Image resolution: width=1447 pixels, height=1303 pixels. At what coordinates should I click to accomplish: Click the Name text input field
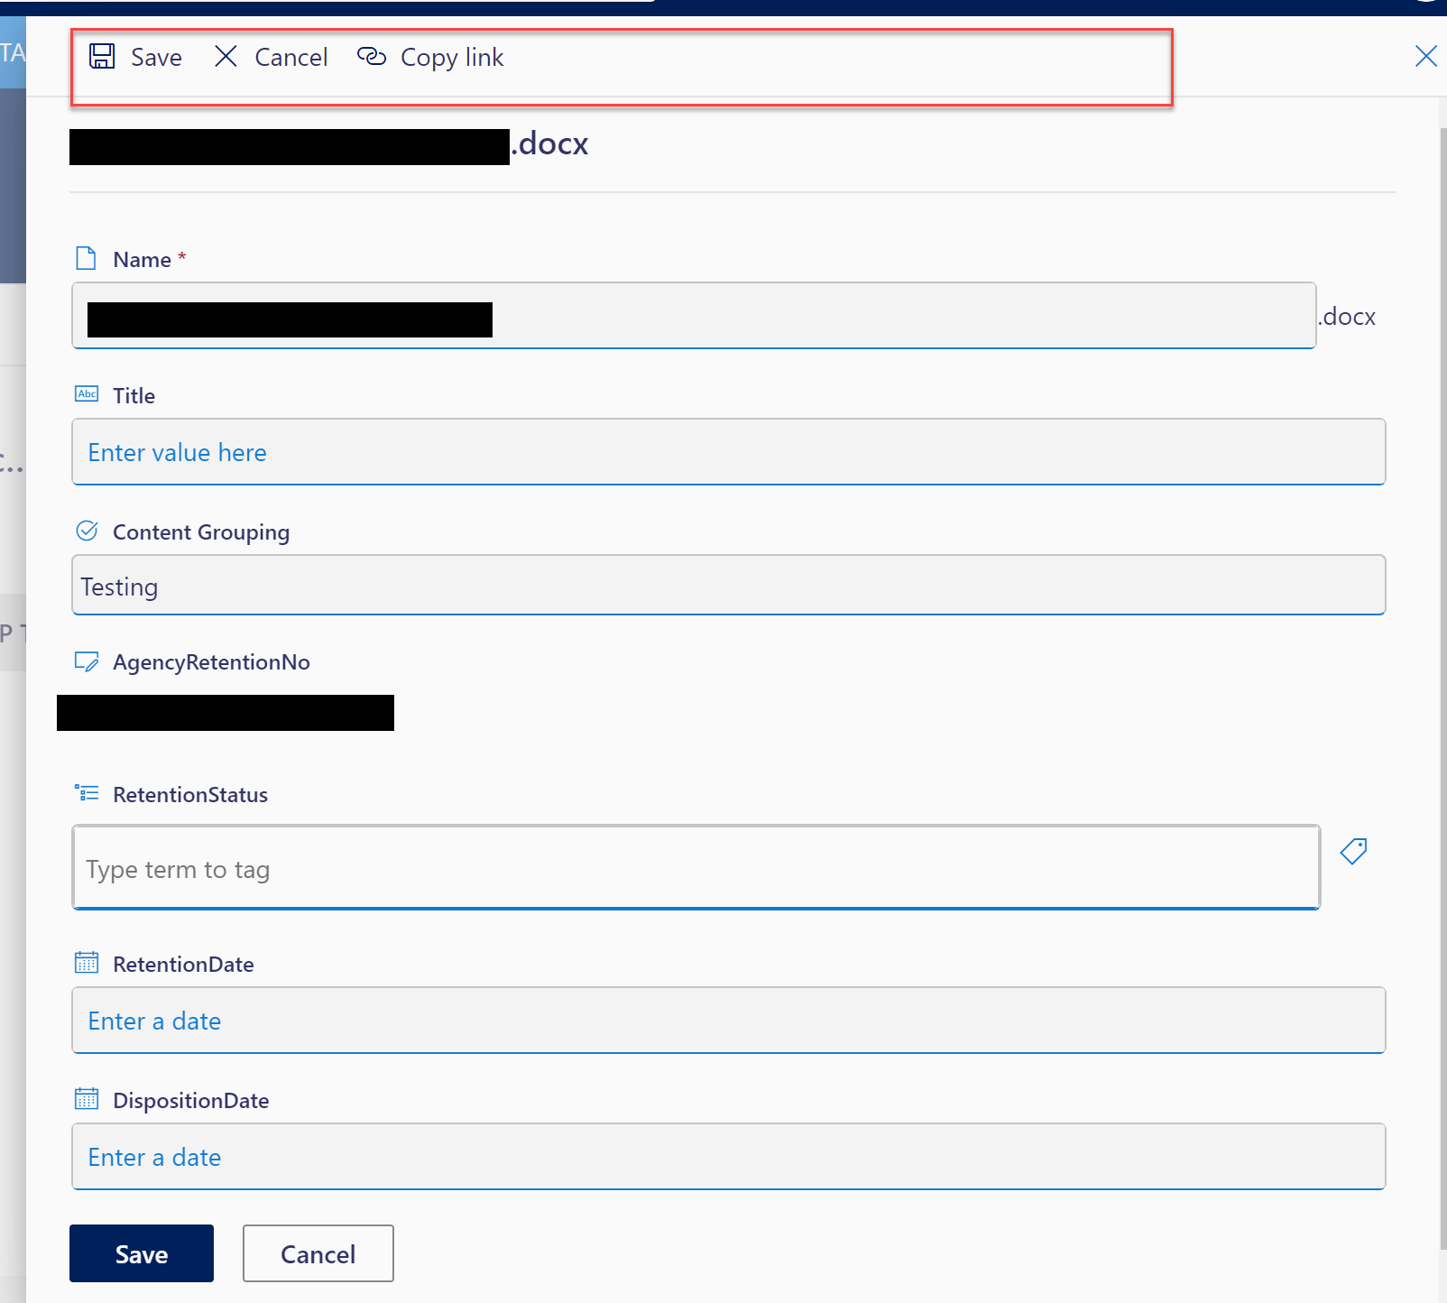694,316
